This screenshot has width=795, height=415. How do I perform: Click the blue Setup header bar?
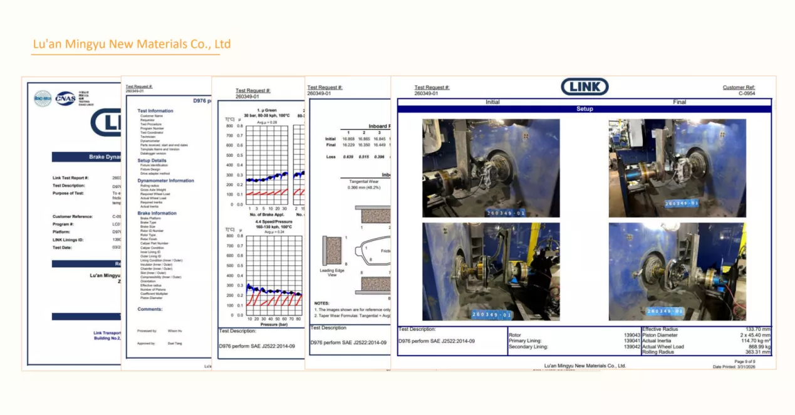(x=585, y=109)
